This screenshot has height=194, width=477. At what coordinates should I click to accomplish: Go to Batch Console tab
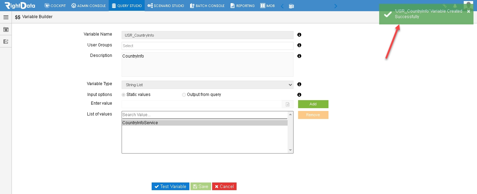tap(207, 6)
